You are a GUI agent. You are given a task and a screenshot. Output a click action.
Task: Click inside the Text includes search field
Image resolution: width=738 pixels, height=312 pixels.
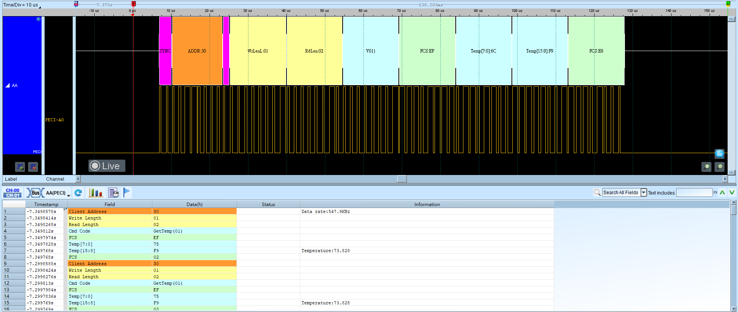[694, 193]
